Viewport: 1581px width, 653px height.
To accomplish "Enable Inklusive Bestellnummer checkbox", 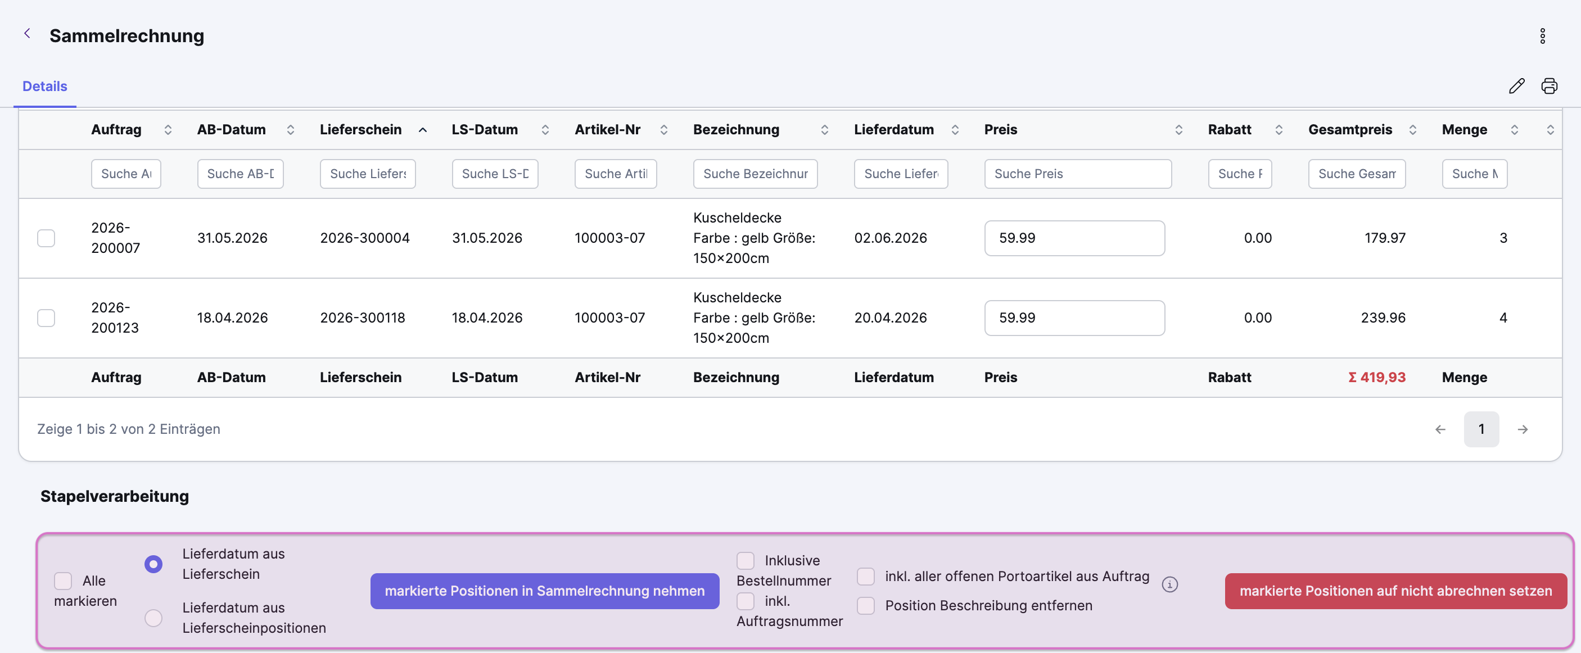I will (x=746, y=560).
